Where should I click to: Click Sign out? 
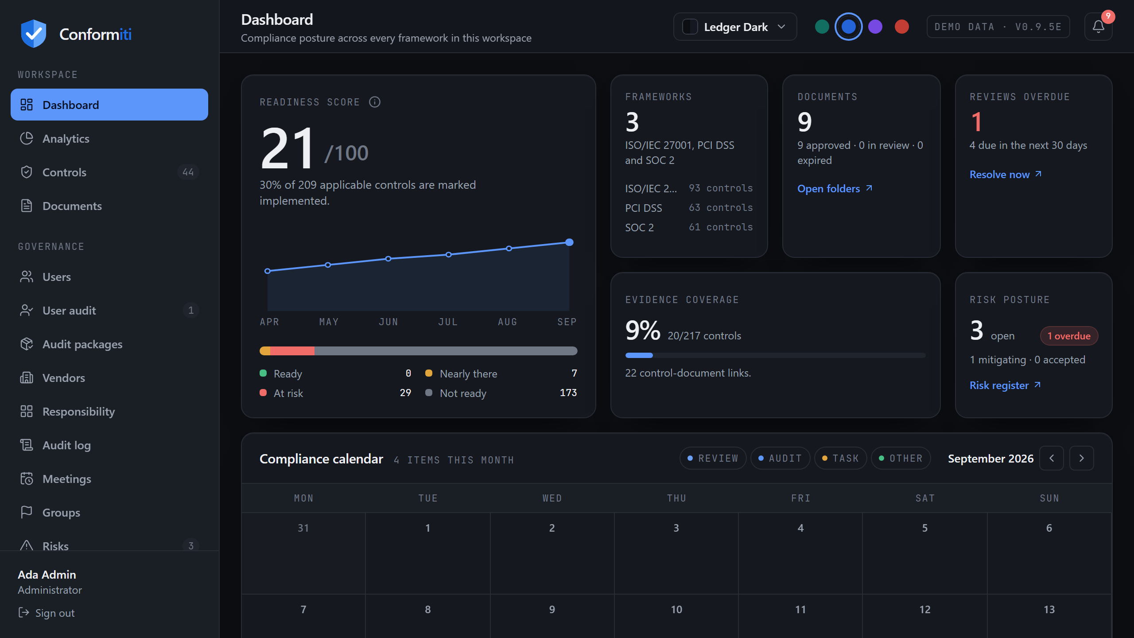coord(47,613)
